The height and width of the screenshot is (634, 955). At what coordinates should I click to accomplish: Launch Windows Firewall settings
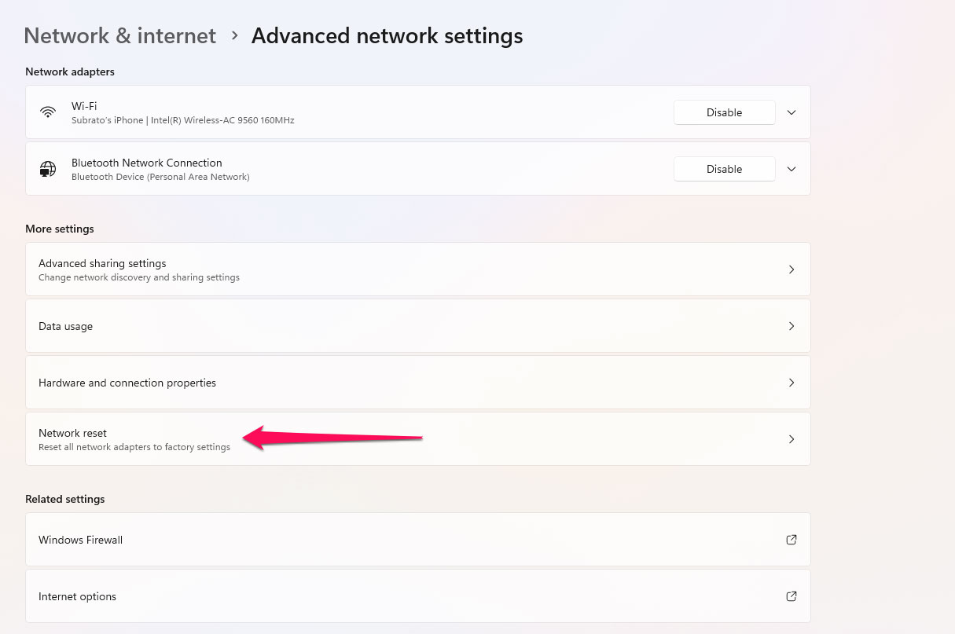coord(393,540)
